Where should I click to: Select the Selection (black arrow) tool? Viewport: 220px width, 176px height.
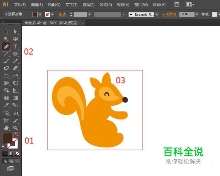tap(6, 31)
